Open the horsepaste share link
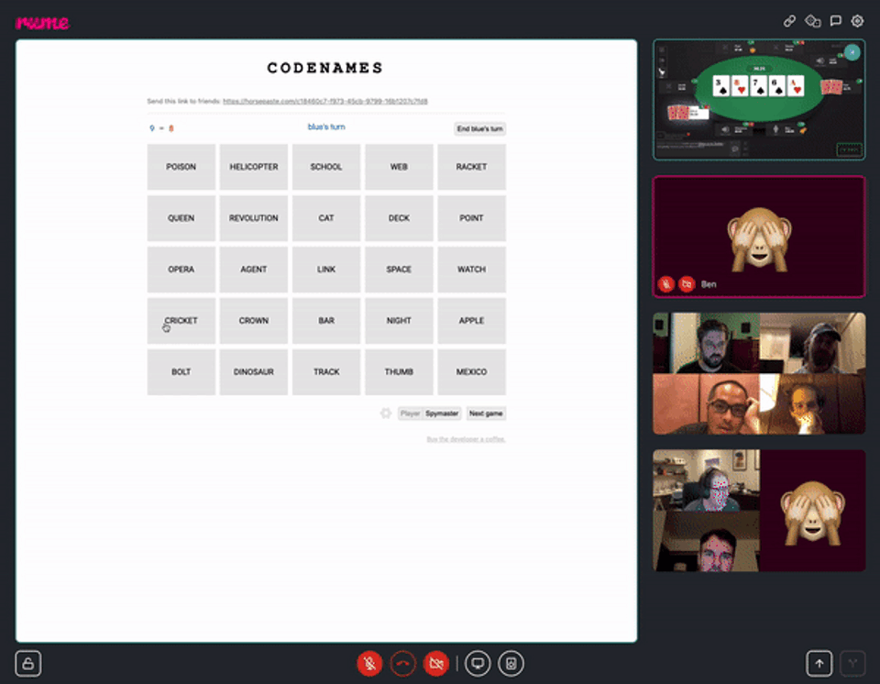This screenshot has width=880, height=684. 324,102
